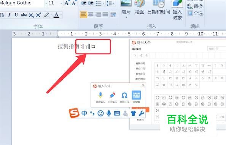The width and height of the screenshot is (226, 145).
Task: Justify the paragraph text
Action: [x=105, y=14]
